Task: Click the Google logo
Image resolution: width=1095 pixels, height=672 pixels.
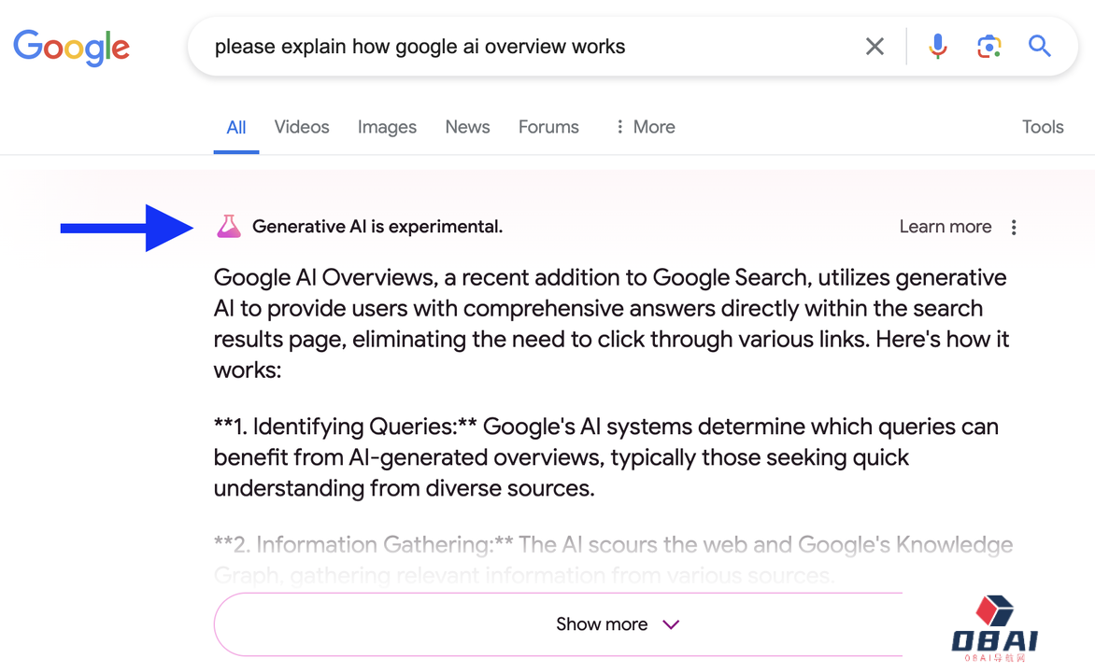Action: [72, 47]
